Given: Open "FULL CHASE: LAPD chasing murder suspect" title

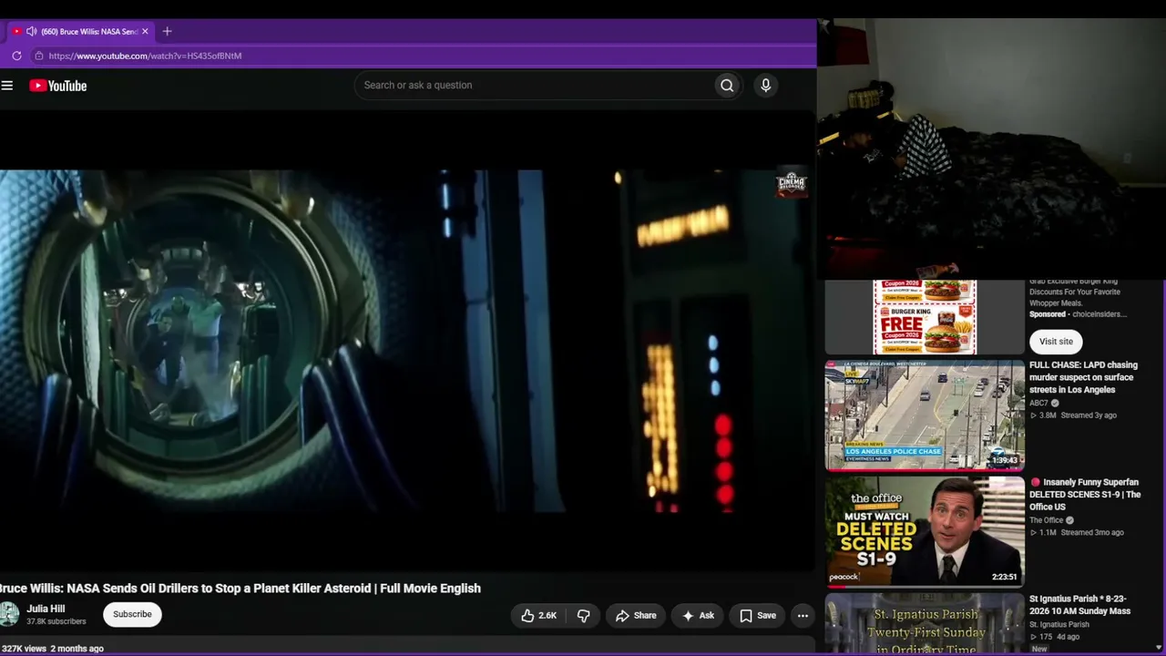Looking at the screenshot, I should click(1083, 377).
